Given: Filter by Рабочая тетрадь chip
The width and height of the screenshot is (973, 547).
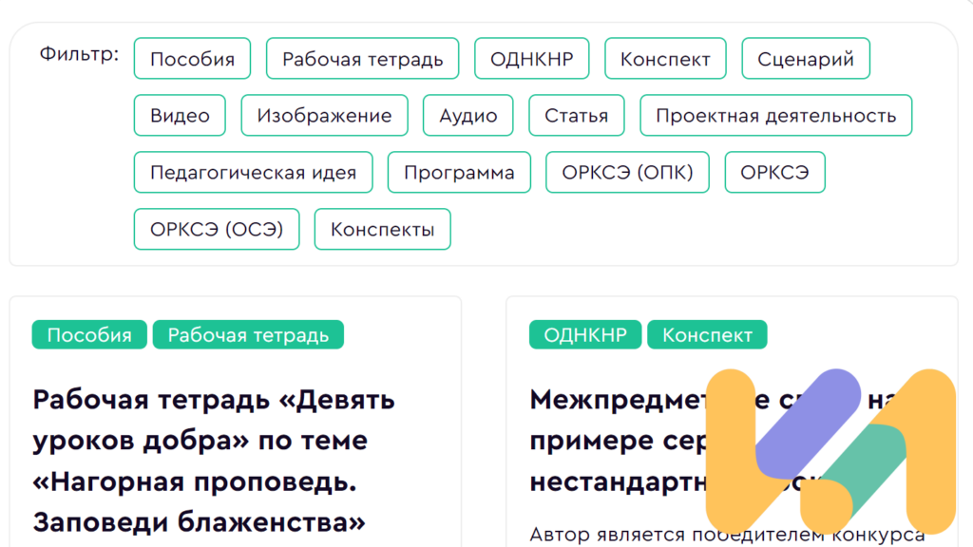Looking at the screenshot, I should (x=362, y=58).
